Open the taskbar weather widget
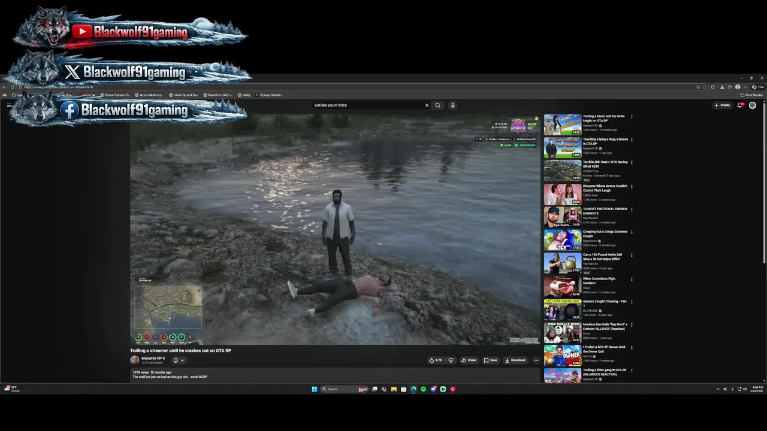This screenshot has width=767, height=431. click(12, 389)
